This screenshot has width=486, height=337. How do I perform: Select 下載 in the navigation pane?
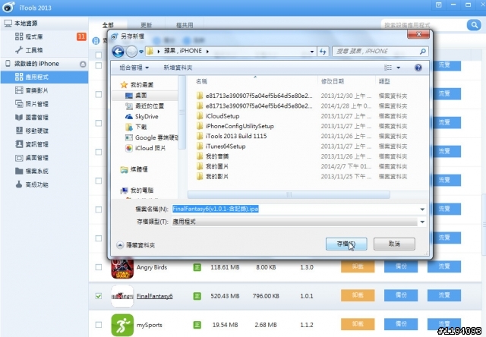136,127
